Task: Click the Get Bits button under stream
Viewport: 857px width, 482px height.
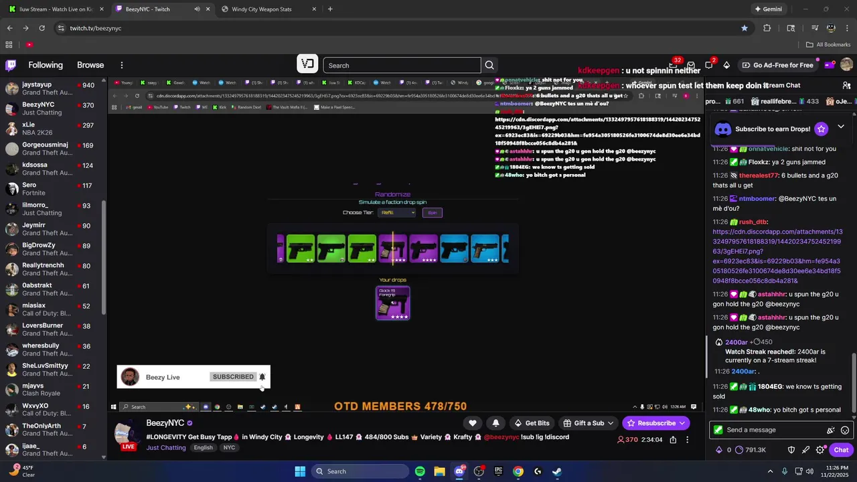Action: point(531,423)
